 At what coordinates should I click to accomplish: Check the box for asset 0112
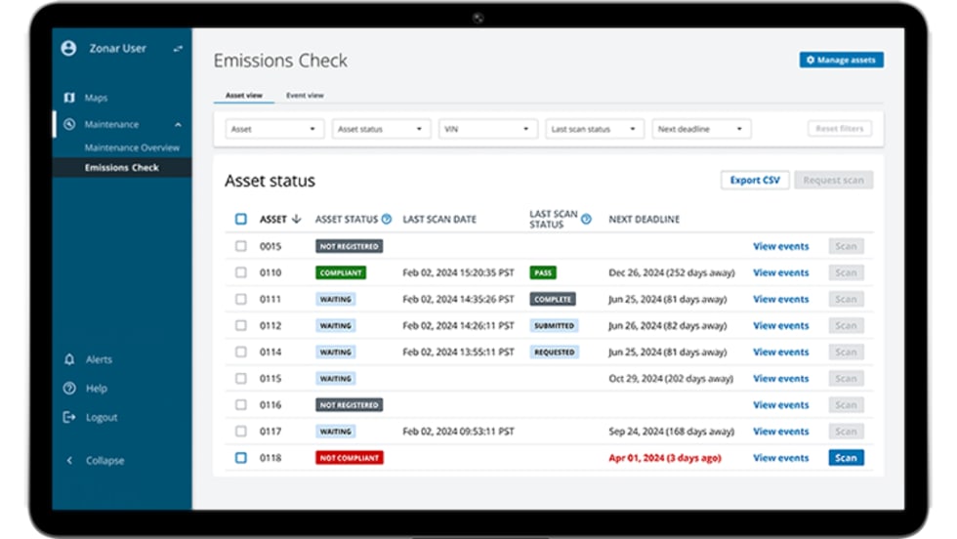[x=241, y=325]
